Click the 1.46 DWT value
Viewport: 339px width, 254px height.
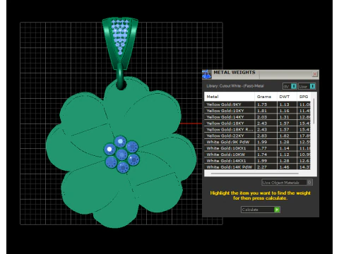click(285, 167)
